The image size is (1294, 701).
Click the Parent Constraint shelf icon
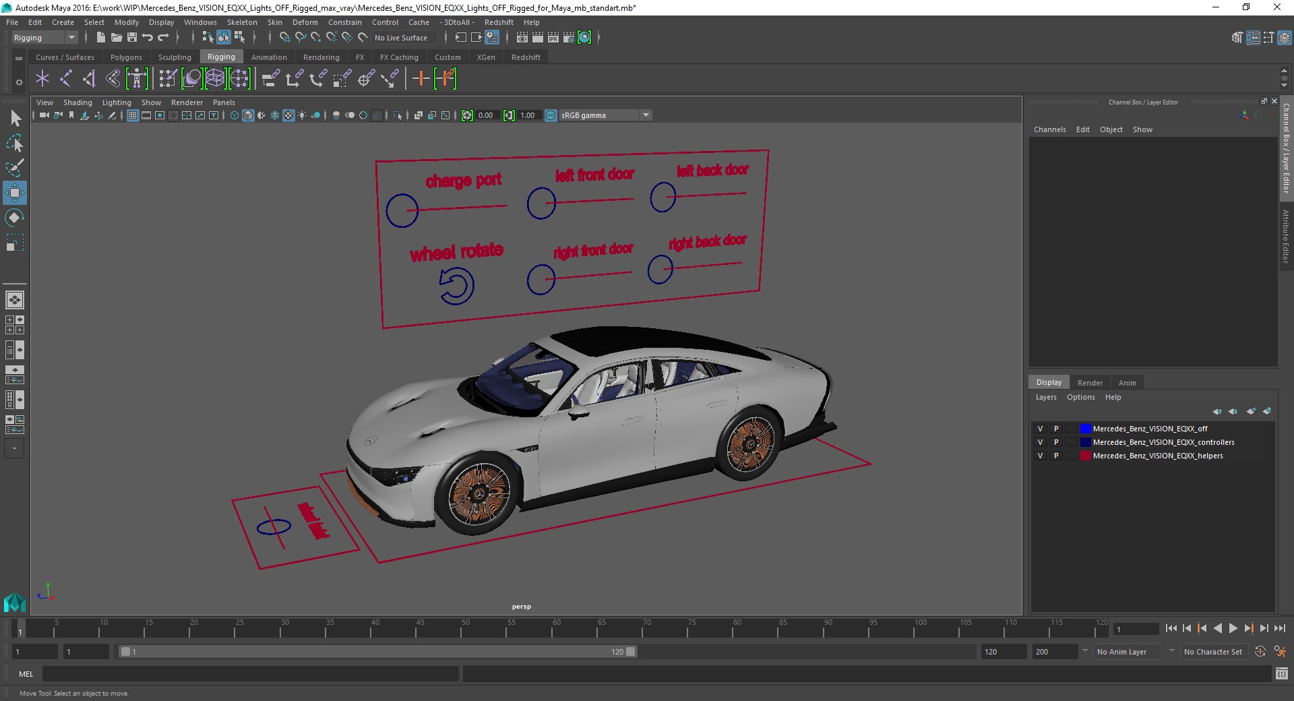270,79
